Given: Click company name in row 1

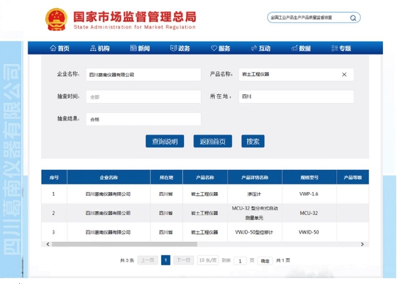Looking at the screenshot, I should click(x=108, y=194).
